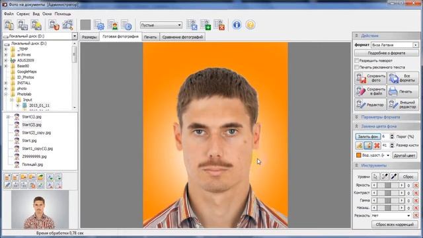The width and height of the screenshot is (423, 238).
Task: Open the yellow question mark help icon
Action: [250, 25]
